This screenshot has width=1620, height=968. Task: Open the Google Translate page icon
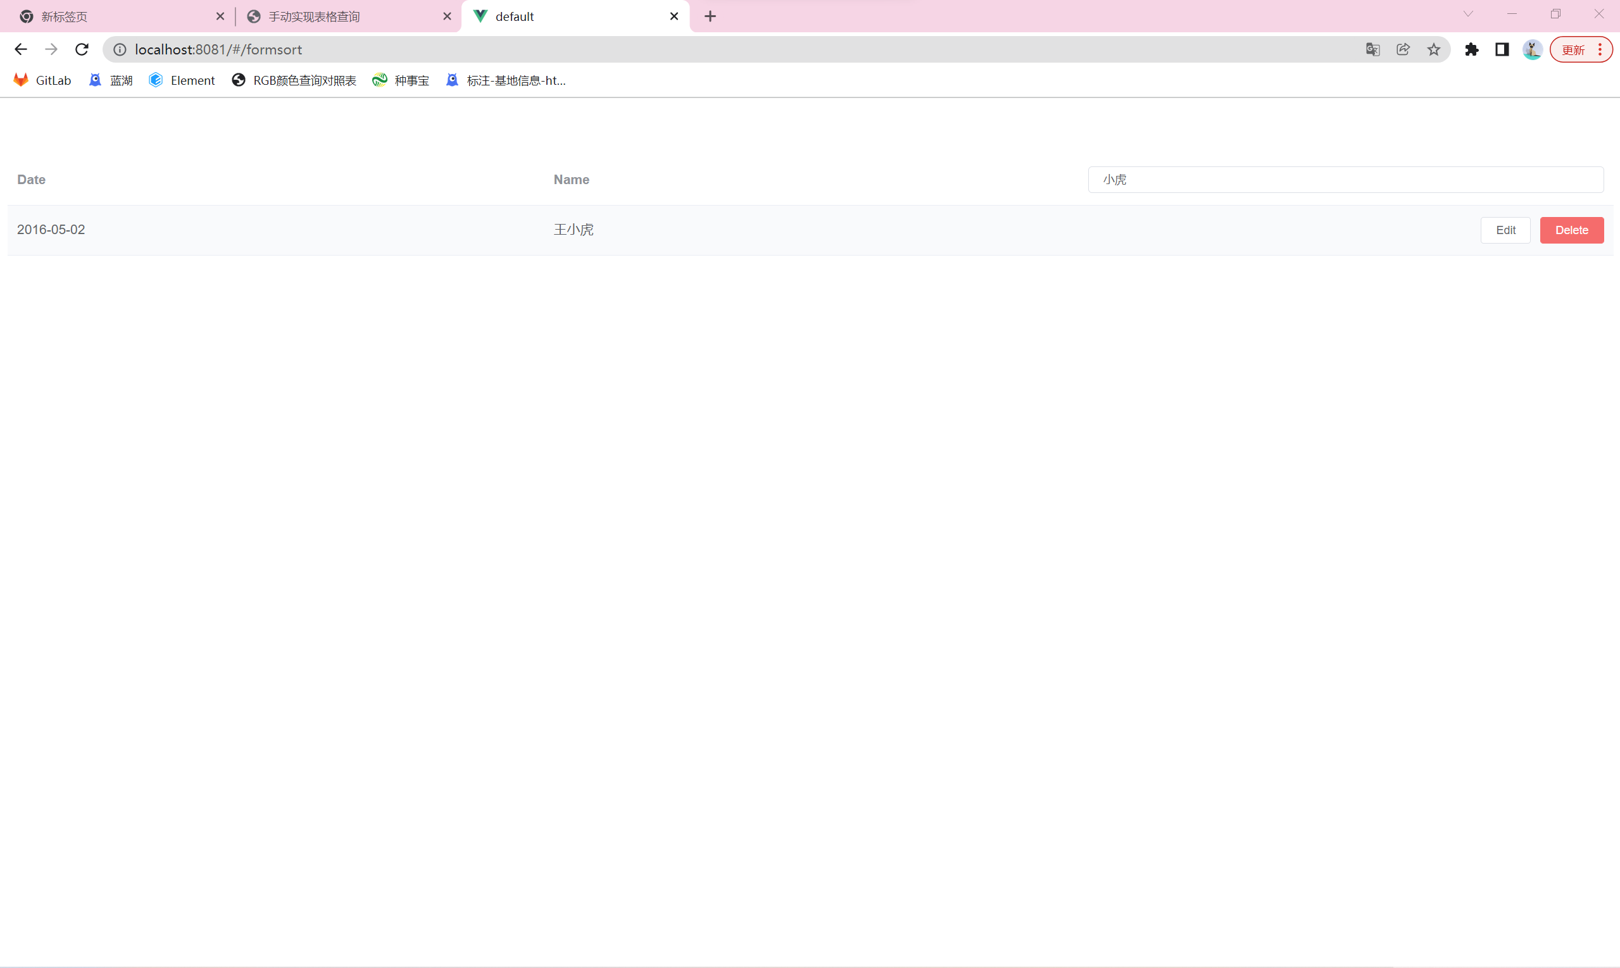(1372, 49)
